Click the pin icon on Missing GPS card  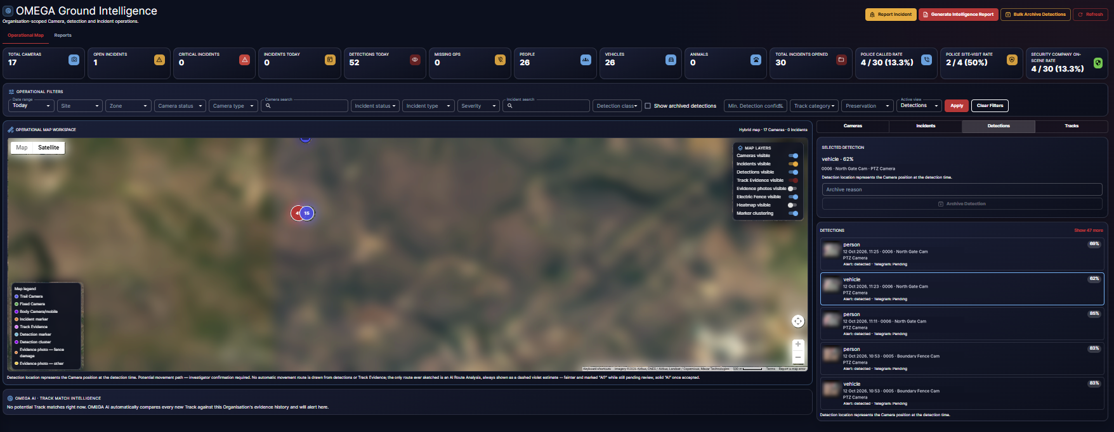[501, 60]
